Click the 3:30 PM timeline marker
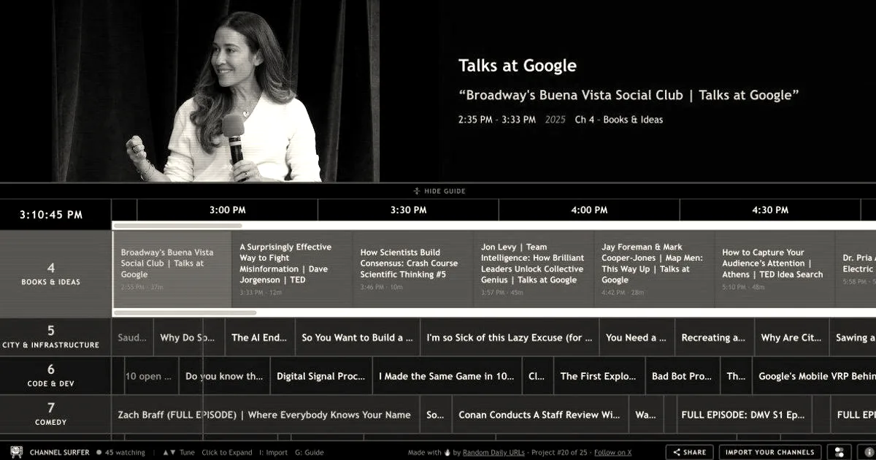Image resolution: width=876 pixels, height=460 pixels. point(408,210)
